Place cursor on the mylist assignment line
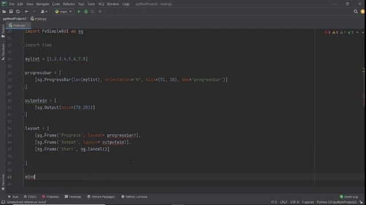This screenshot has width=366, height=205. coord(57,59)
